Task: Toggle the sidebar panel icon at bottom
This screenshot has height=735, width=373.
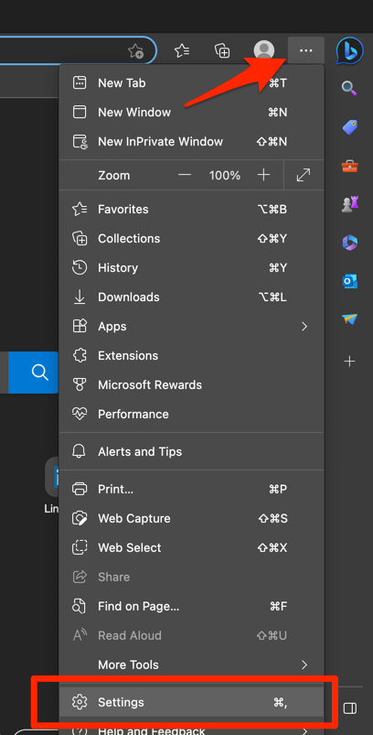Action: click(349, 708)
